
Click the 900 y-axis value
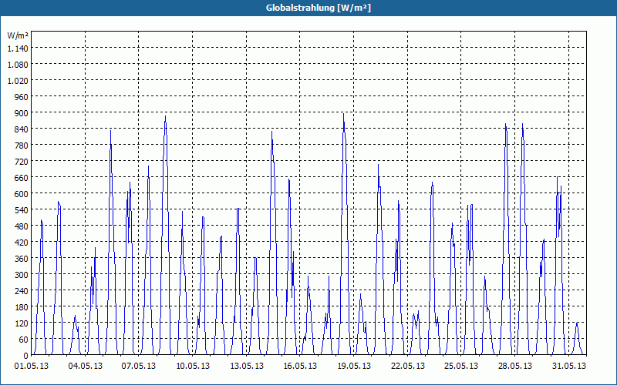coord(22,112)
